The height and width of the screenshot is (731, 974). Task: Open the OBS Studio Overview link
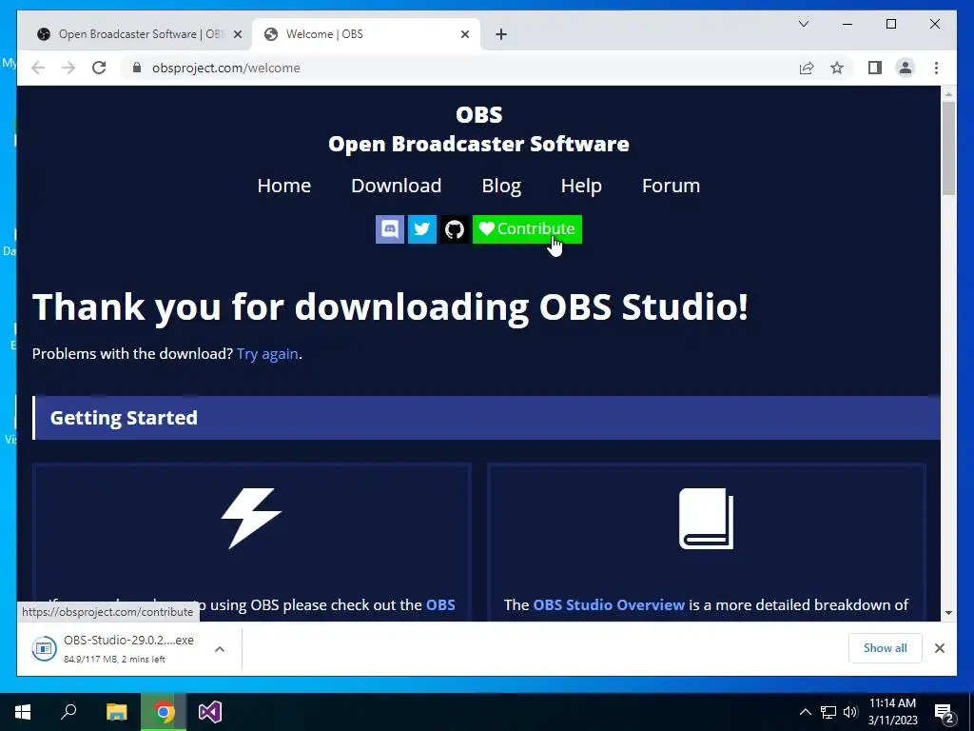click(x=609, y=604)
